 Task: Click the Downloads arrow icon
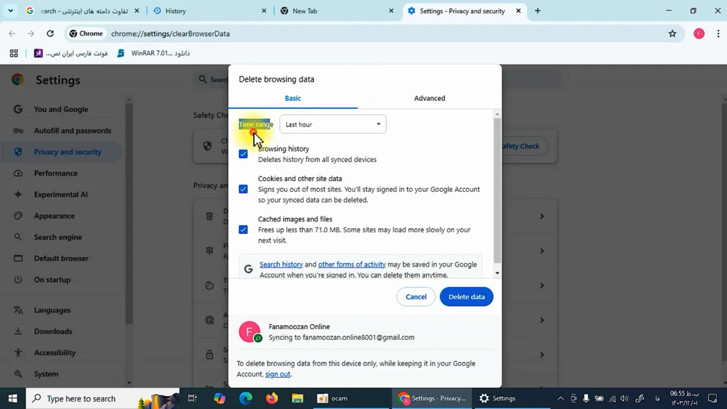[x=18, y=332]
